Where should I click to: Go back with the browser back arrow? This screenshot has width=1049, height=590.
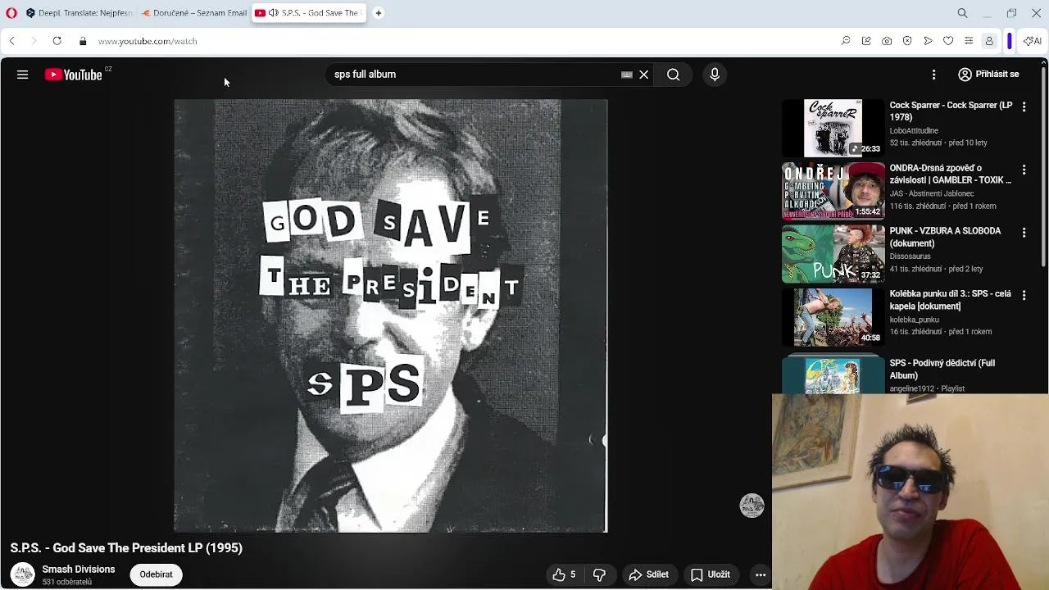11,41
